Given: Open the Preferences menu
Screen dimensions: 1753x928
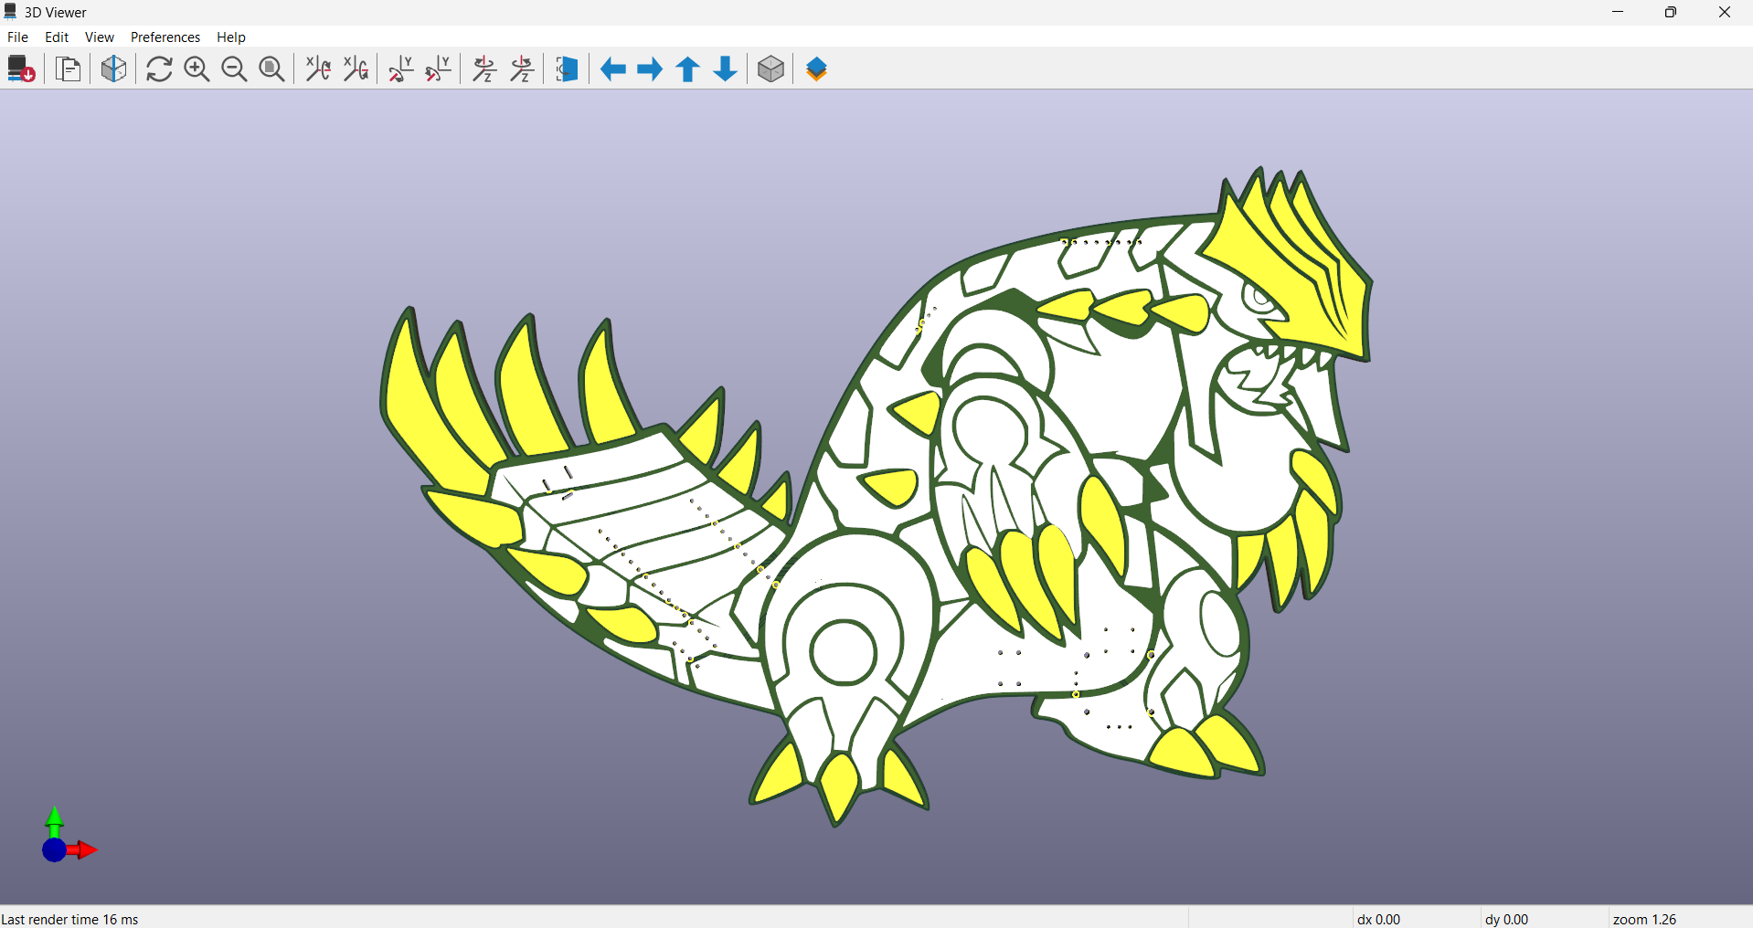Looking at the screenshot, I should pyautogui.click(x=165, y=37).
